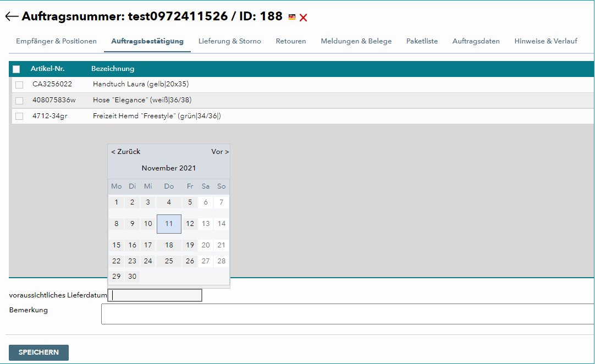Viewport: 595px width, 364px height.
Task: Check the box for article CA3256022
Action: pos(19,85)
